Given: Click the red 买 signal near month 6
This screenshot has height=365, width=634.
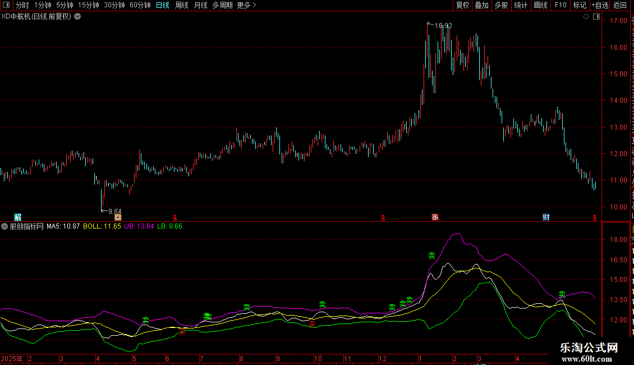Looking at the screenshot, I should point(182,332).
